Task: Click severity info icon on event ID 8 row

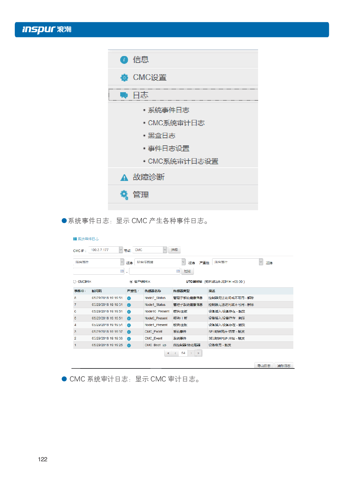Action: click(x=128, y=298)
